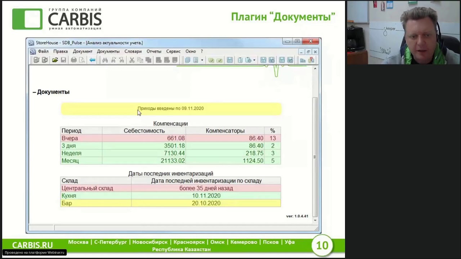Click the floppy disk save icon
The height and width of the screenshot is (259, 461).
pyautogui.click(x=63, y=60)
